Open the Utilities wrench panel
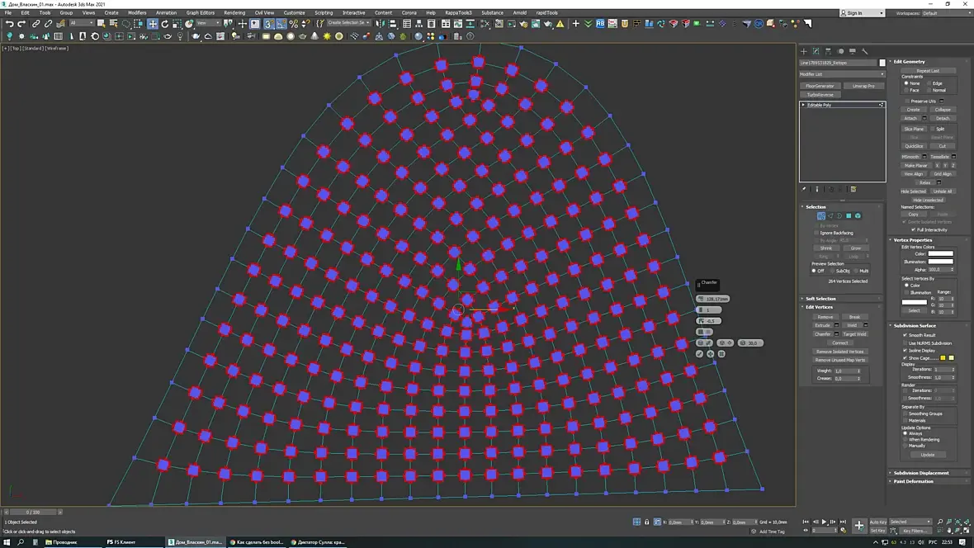Viewport: 974px width, 548px height. [865, 51]
